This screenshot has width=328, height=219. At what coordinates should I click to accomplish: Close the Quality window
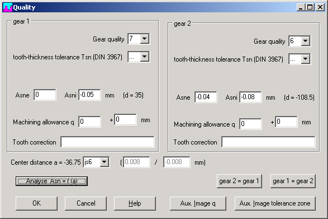point(320,7)
